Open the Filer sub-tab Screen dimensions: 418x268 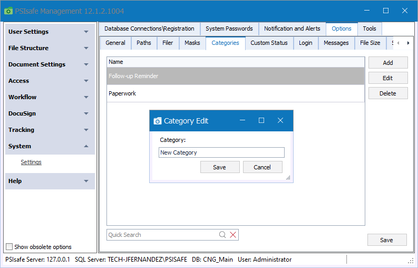(168, 43)
